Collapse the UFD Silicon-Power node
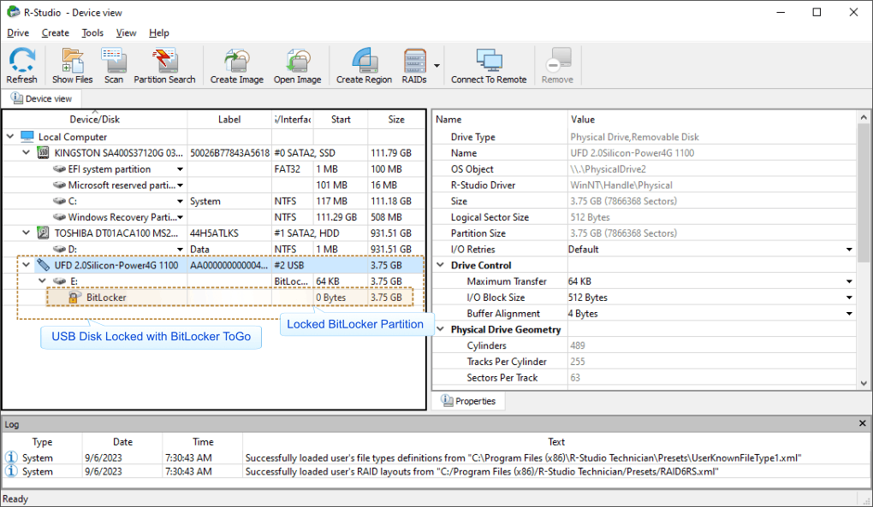Viewport: 873px width, 507px height. click(x=27, y=265)
